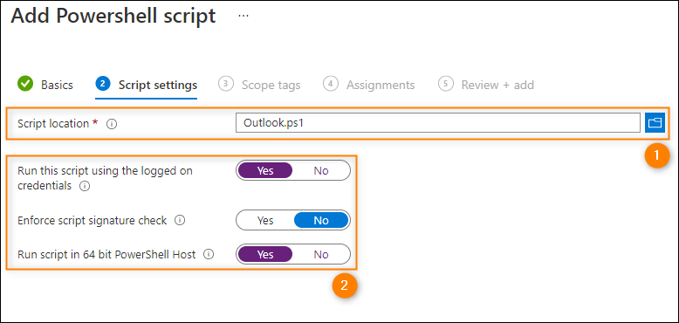Click the Enforce script signature check label
This screenshot has height=323, width=679.
point(92,220)
